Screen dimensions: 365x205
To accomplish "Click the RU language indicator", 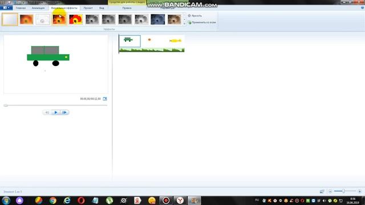I will pos(257,200).
